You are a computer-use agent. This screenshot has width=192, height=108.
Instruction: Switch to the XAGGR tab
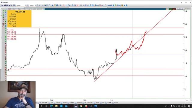coord(57,103)
